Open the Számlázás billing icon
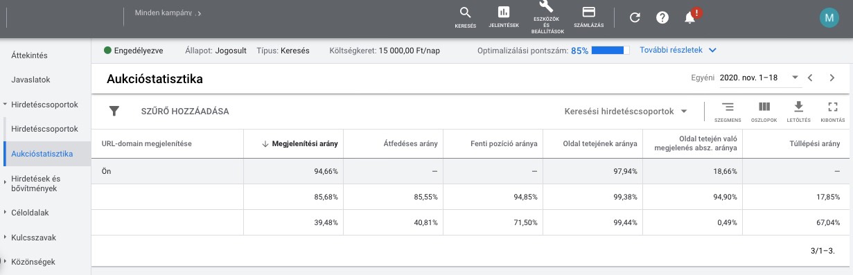The height and width of the screenshot is (275, 853). pyautogui.click(x=589, y=17)
